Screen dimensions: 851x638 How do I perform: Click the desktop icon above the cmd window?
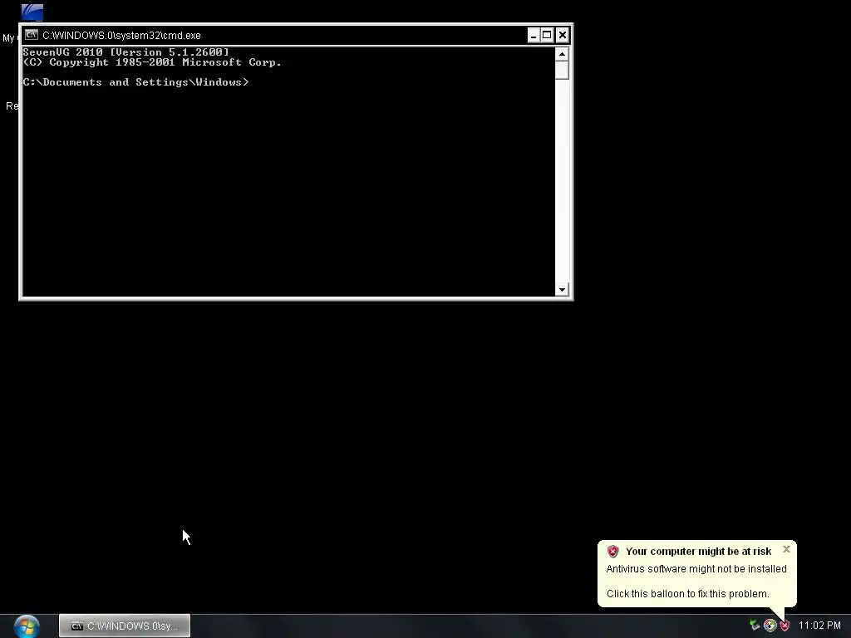click(x=32, y=12)
